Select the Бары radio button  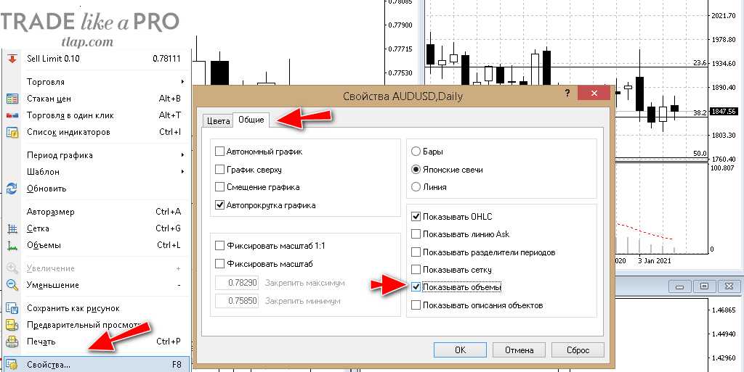point(416,152)
